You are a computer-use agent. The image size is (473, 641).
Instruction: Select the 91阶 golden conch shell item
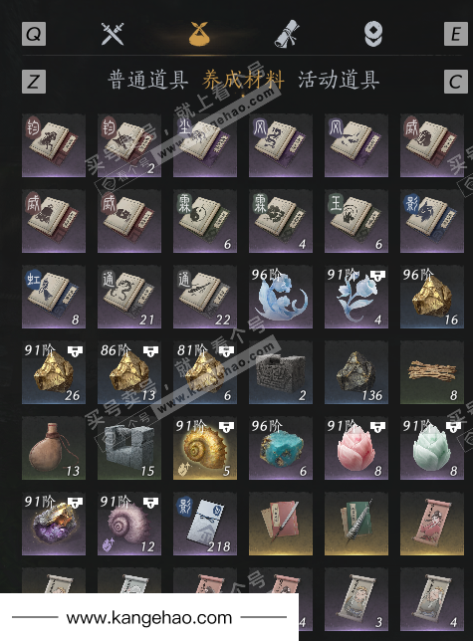point(205,448)
